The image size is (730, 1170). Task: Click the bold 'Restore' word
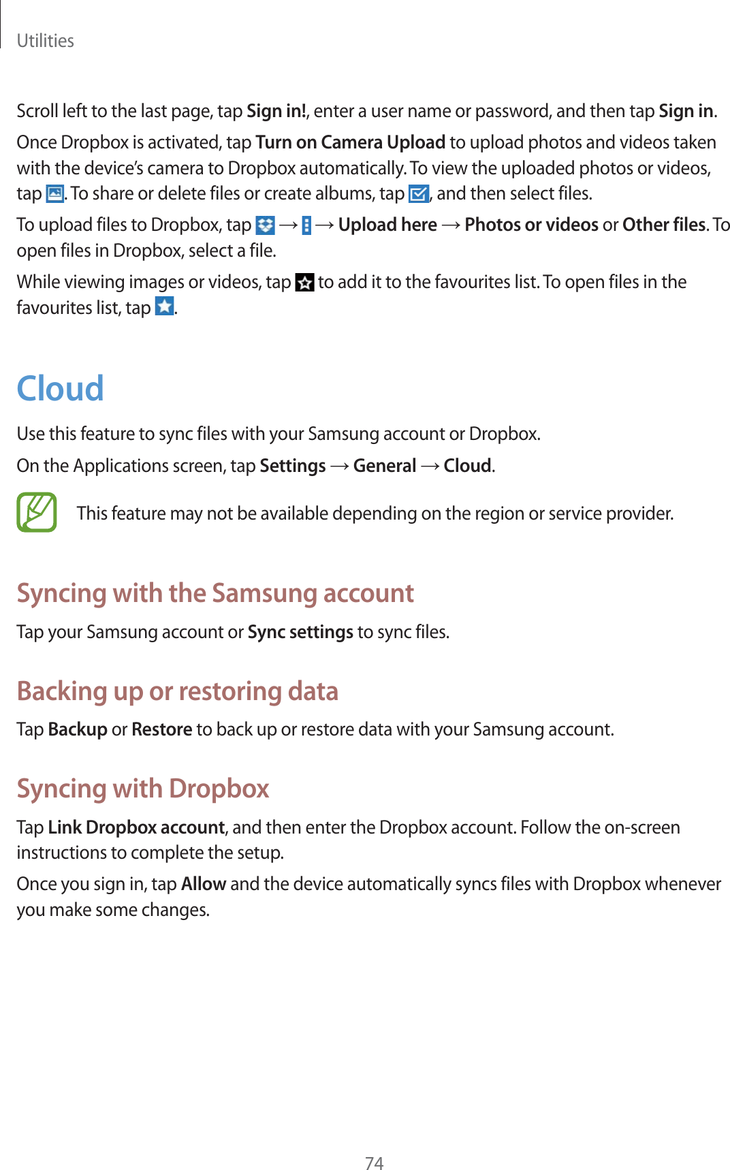161,729
